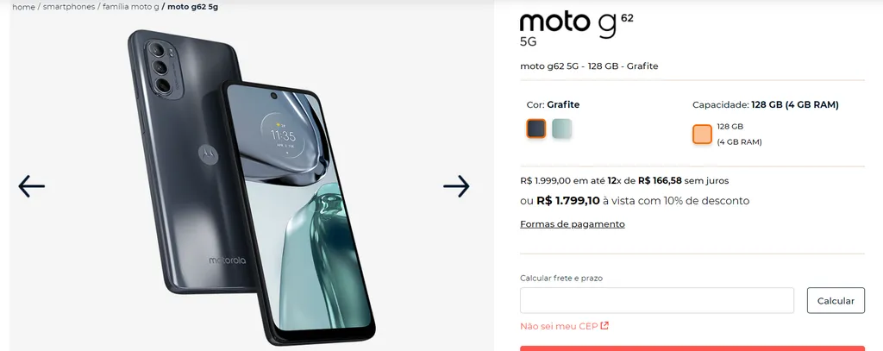Click Não sei meu CEP link

point(559,326)
